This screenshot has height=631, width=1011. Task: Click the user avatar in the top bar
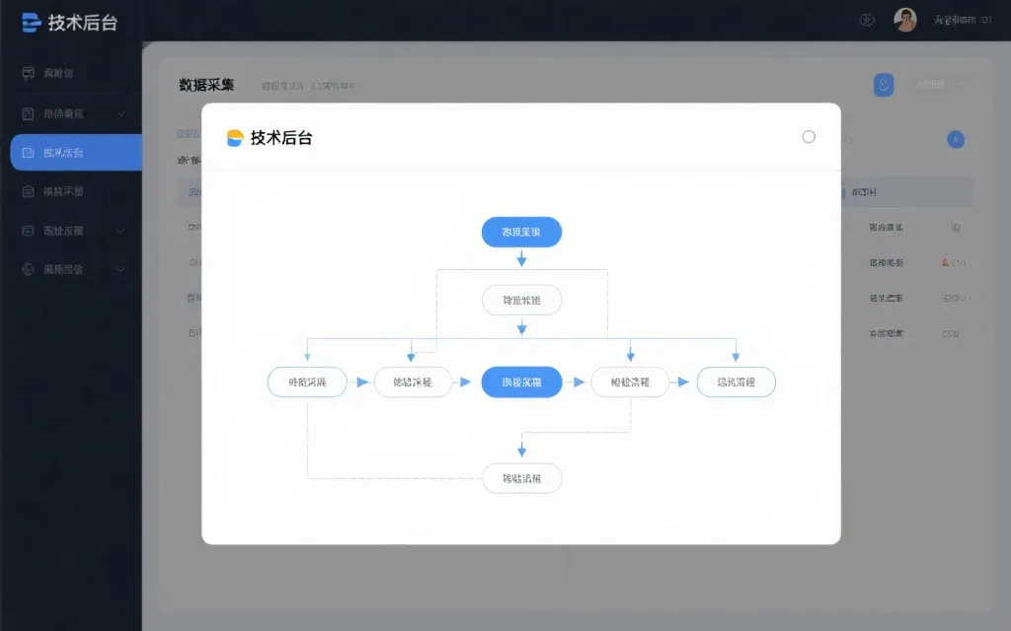[x=904, y=19]
